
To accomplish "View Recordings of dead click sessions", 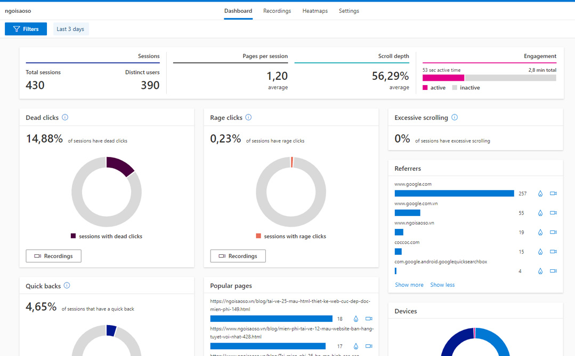I will [53, 256].
